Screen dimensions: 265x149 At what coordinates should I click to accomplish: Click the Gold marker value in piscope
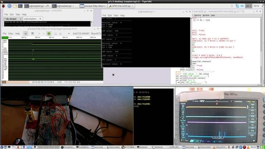[x=81, y=34]
